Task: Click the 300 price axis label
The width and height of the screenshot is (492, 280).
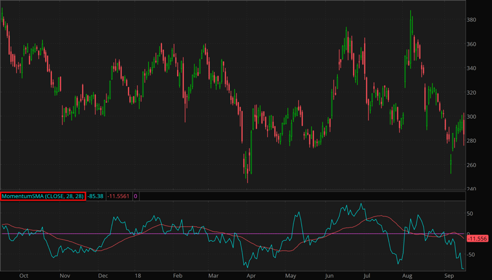Action: coord(472,117)
